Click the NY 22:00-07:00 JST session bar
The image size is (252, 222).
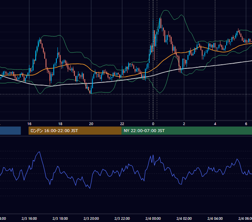(x=186, y=131)
